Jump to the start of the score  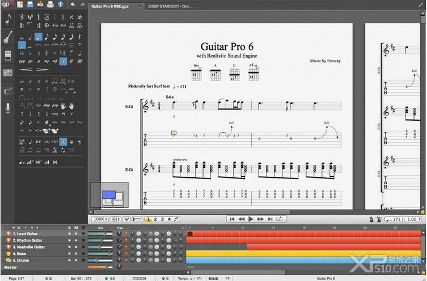[x=232, y=219]
